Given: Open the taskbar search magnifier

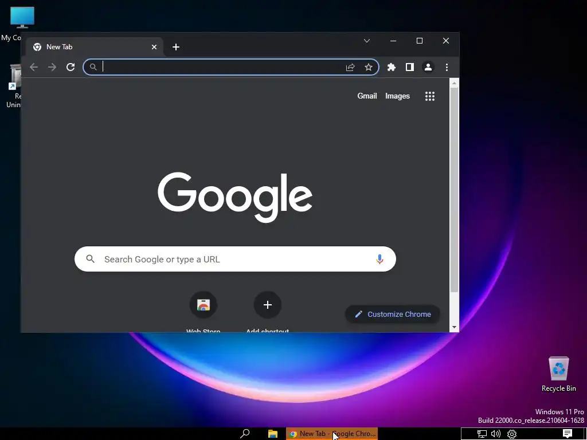Looking at the screenshot, I should 245,434.
